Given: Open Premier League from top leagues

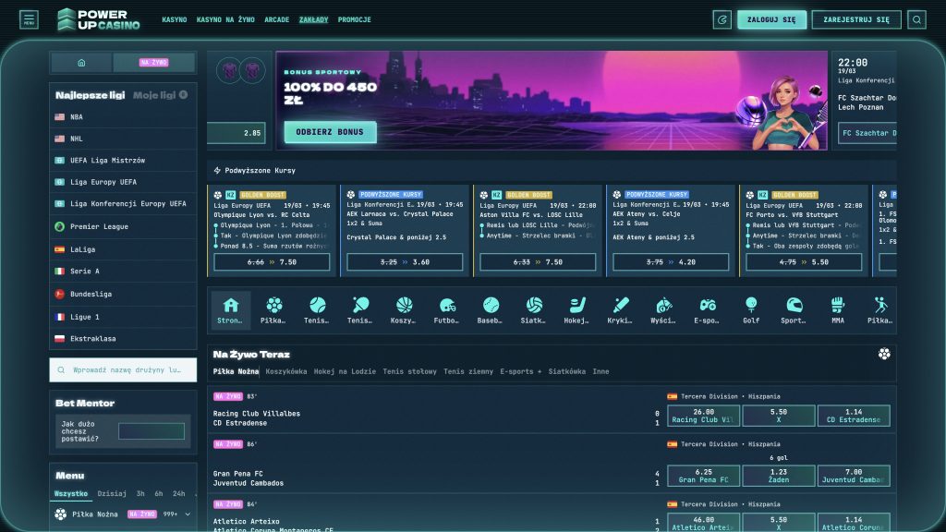Looking at the screenshot, I should [123, 227].
